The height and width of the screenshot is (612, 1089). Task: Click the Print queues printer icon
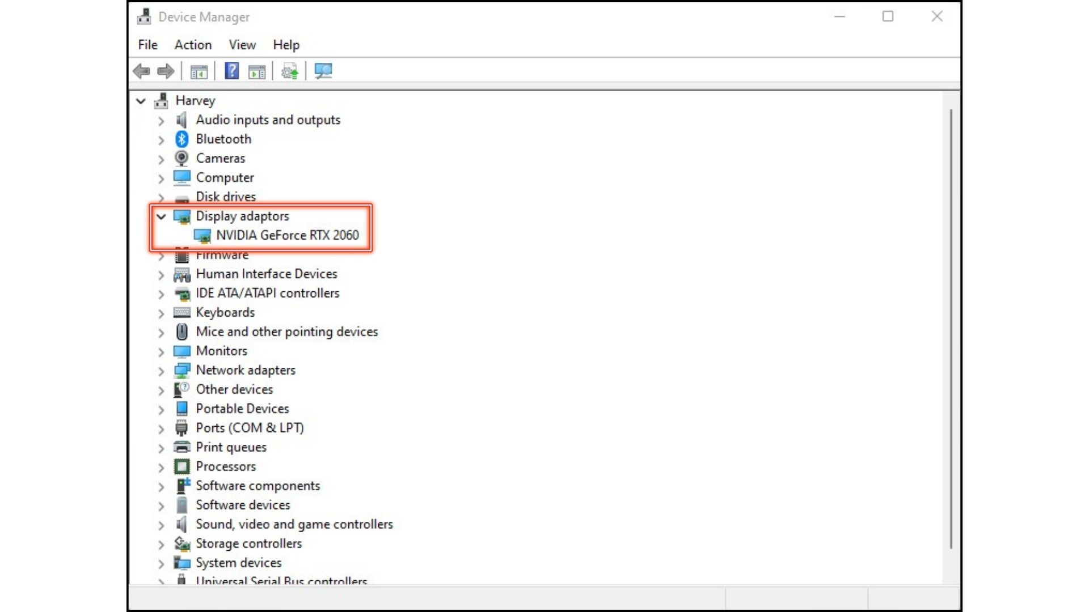[x=181, y=447]
